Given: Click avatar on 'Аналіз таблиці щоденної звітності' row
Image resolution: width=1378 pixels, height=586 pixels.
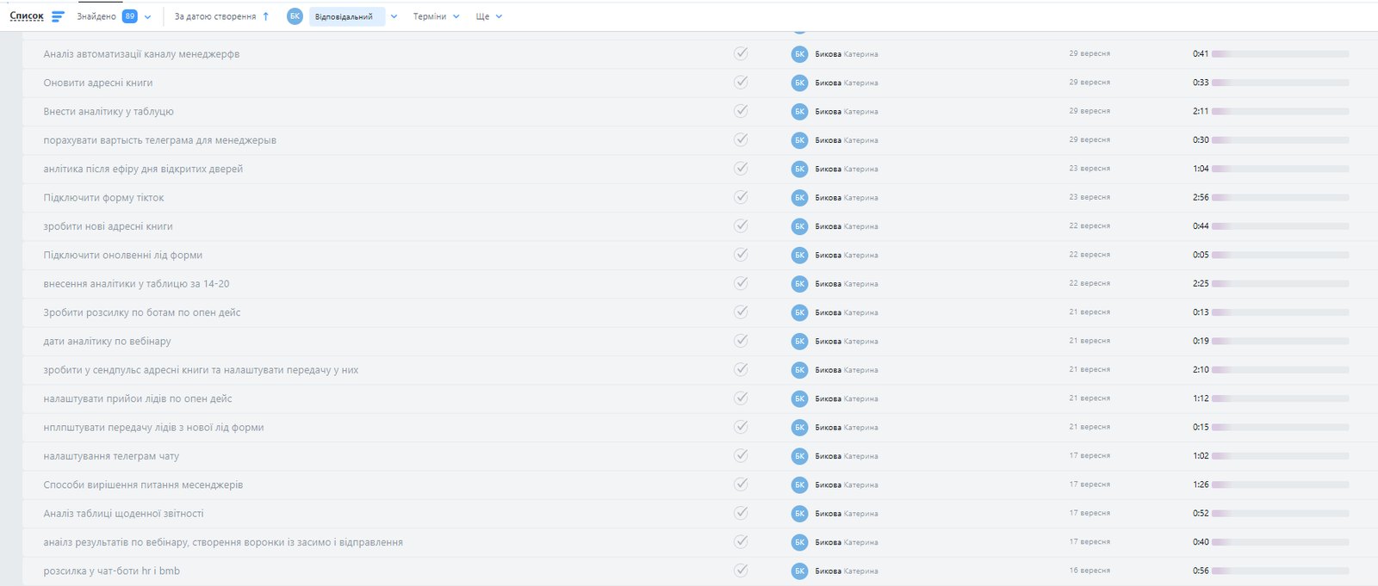Looking at the screenshot, I should point(799,514).
